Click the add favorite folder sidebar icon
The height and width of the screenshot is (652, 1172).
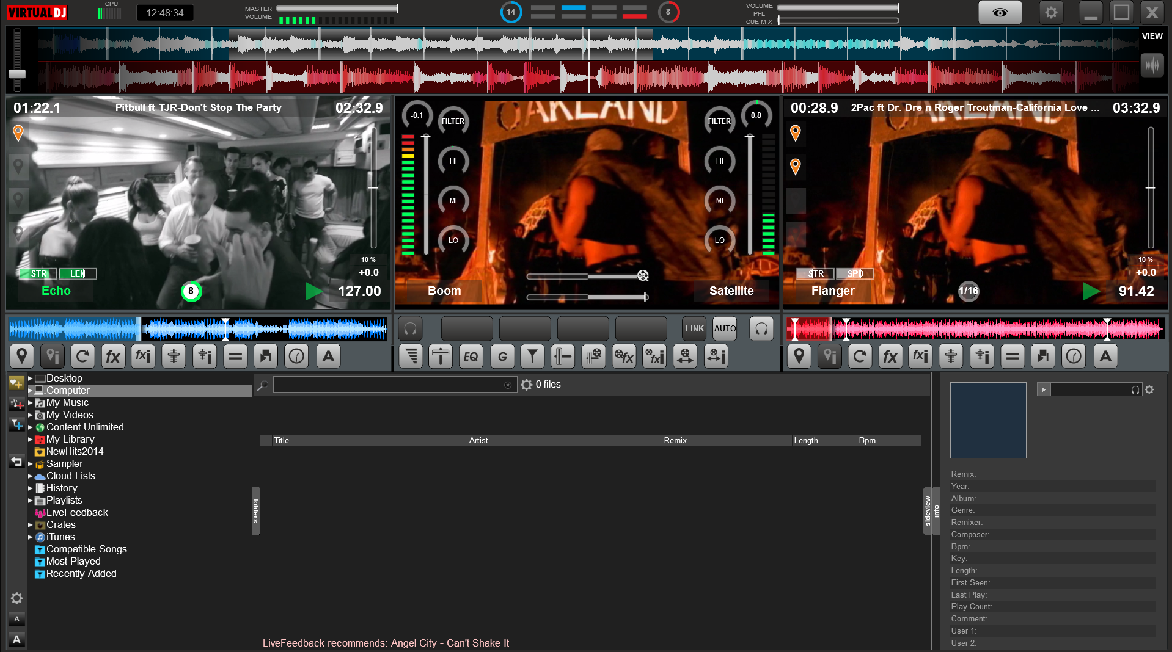[x=16, y=383]
